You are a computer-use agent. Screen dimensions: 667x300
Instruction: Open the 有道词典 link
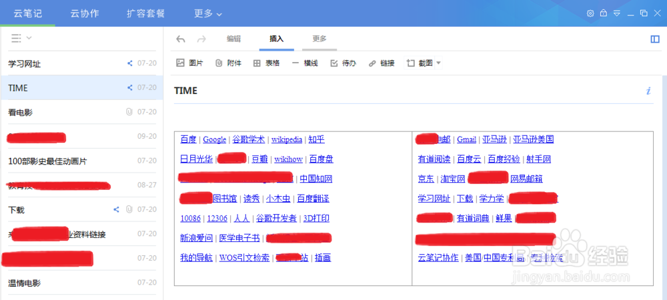point(473,219)
